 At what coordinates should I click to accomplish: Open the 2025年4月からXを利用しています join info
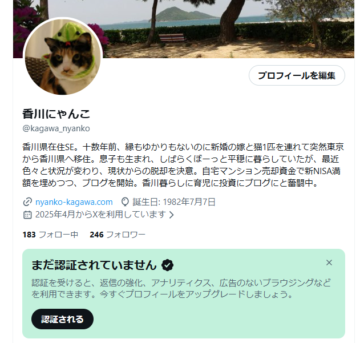coord(100,215)
